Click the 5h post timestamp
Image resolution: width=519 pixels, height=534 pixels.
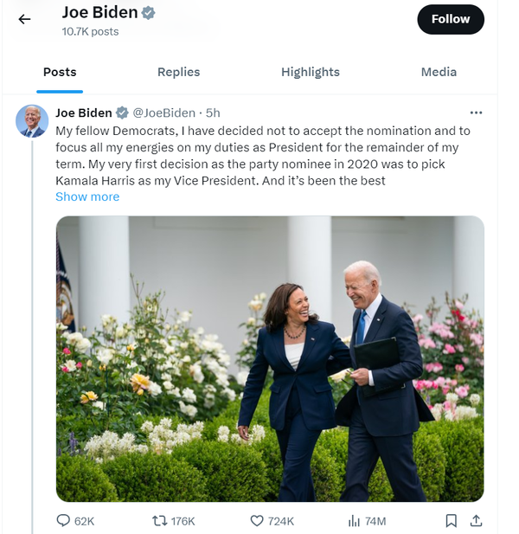click(213, 113)
